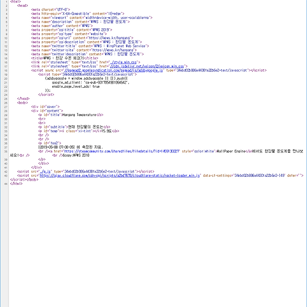Click the twitter:title "WingPlanet Web Service" line
Viewport: 307px width, 307px height.
90,46
